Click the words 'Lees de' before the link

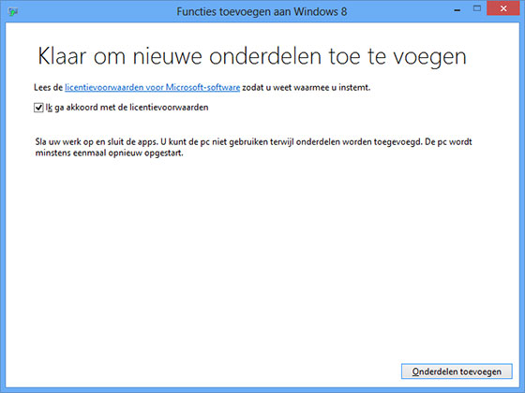(x=48, y=88)
